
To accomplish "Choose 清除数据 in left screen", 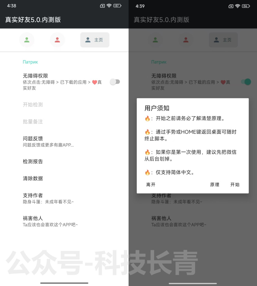I will (64, 178).
